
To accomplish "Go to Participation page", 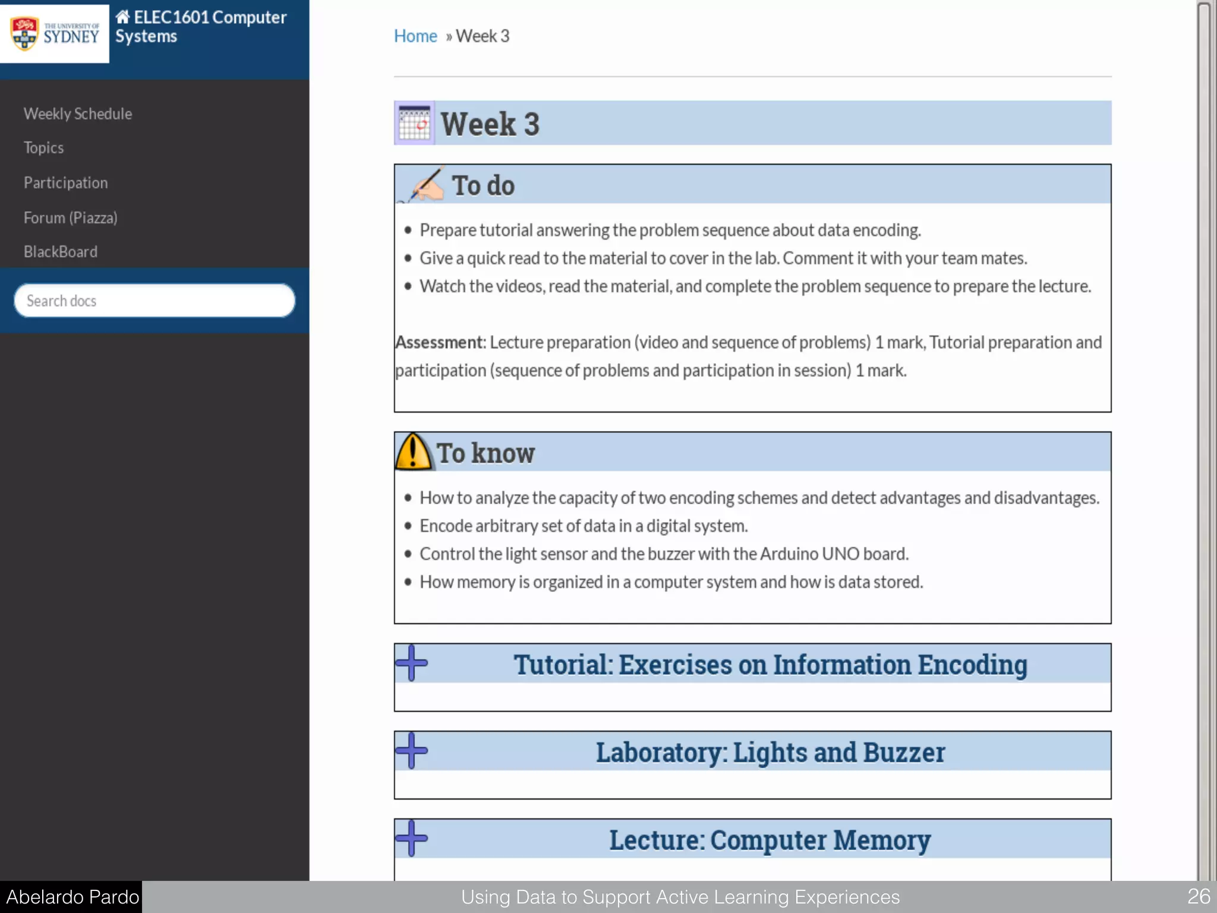I will click(65, 182).
